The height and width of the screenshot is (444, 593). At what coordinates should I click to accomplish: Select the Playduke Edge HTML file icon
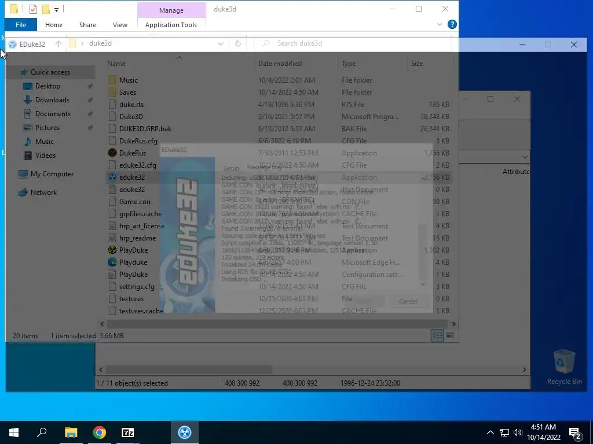[x=112, y=262]
